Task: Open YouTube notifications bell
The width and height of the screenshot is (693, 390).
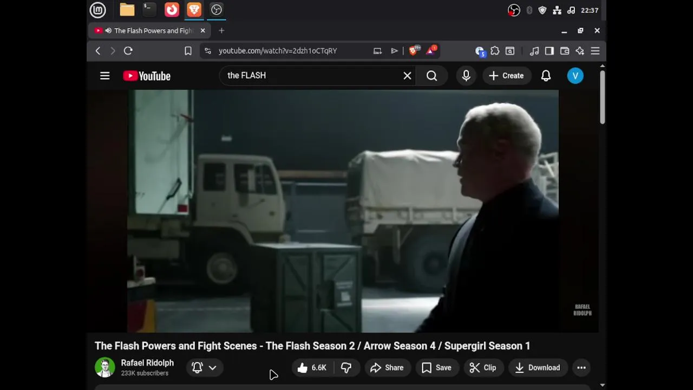Action: point(546,76)
